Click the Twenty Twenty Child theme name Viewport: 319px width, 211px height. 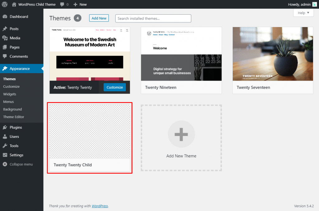(x=73, y=165)
